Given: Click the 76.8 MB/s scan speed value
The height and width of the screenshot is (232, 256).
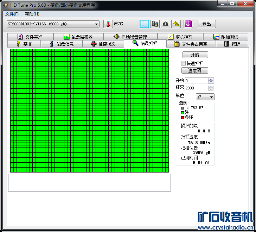Looking at the screenshot, I should (x=199, y=143).
